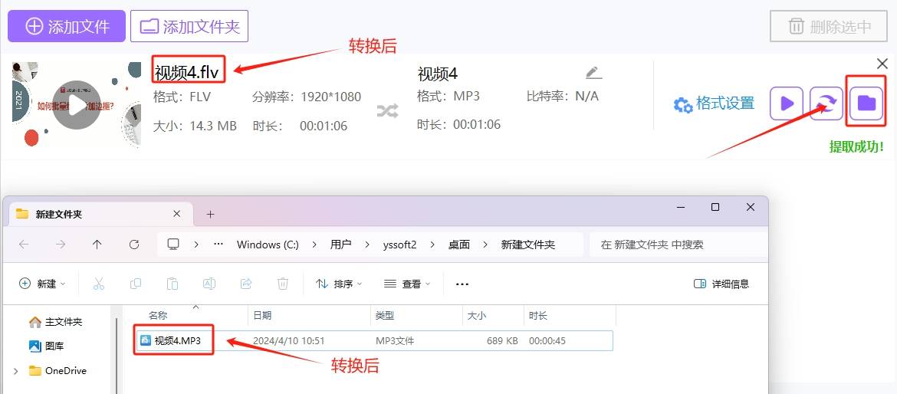Click the Cut scissors icon
Viewport: 897px width, 394px height.
98,284
